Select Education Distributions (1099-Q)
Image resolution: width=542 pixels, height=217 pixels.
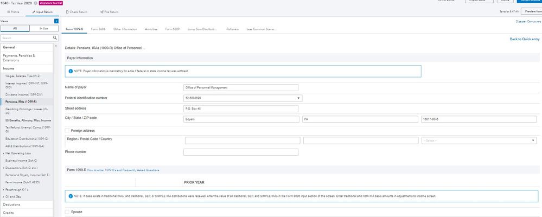[x=27, y=139]
